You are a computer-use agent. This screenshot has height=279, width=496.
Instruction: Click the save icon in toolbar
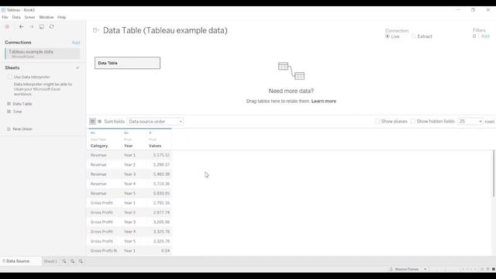coord(41,27)
